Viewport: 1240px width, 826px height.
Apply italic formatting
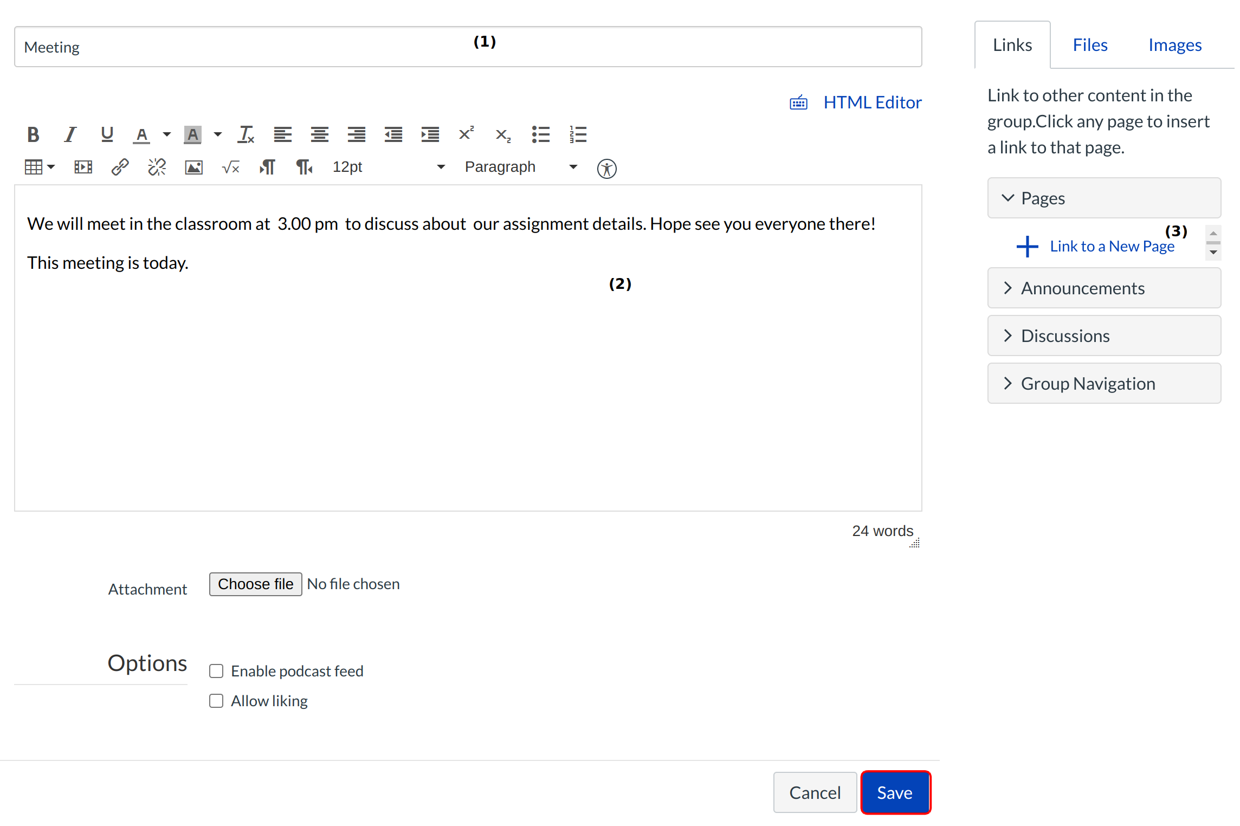[x=70, y=134]
